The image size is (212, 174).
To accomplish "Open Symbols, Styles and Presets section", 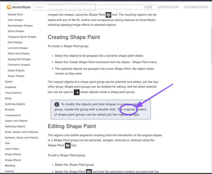I will tap(21, 138).
